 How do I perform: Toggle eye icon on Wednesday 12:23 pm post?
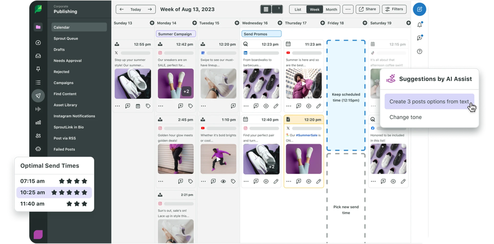266,106
